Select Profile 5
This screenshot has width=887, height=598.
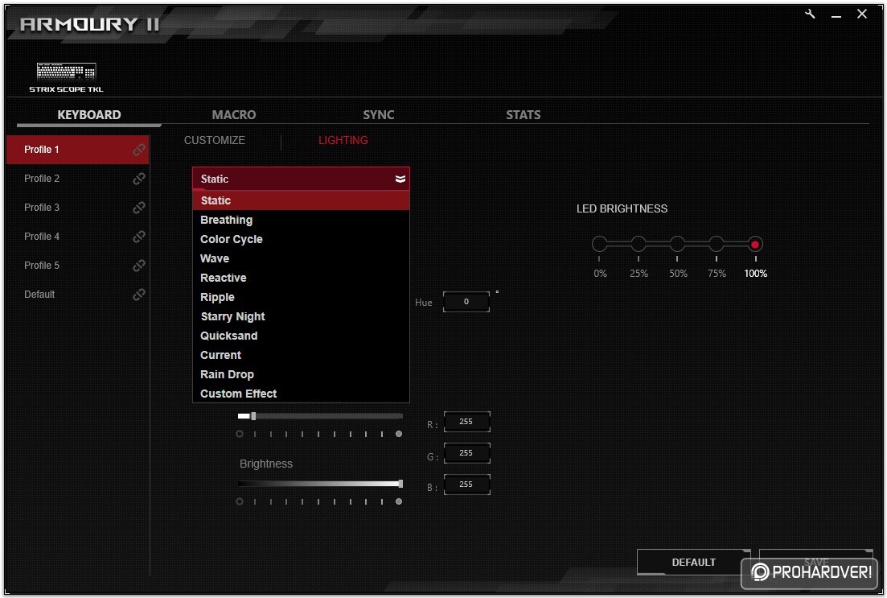(x=77, y=265)
